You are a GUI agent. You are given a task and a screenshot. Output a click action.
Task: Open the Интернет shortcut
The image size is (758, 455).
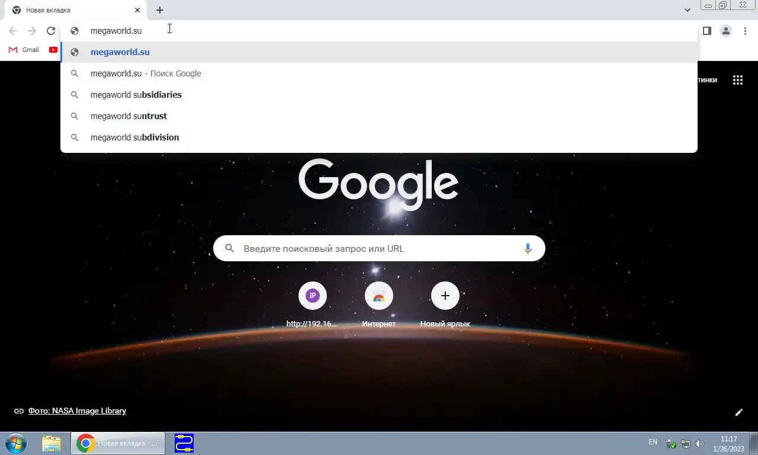379,305
